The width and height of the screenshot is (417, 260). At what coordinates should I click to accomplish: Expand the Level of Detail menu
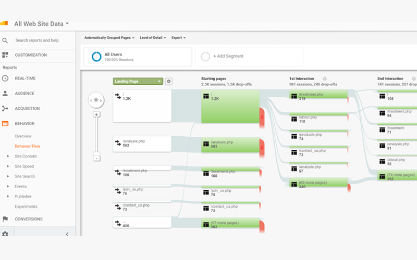pyautogui.click(x=153, y=37)
